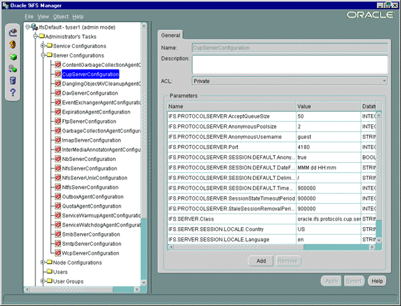Collapse the IfsDefault root tree node
The image size is (401, 306).
click(x=27, y=27)
